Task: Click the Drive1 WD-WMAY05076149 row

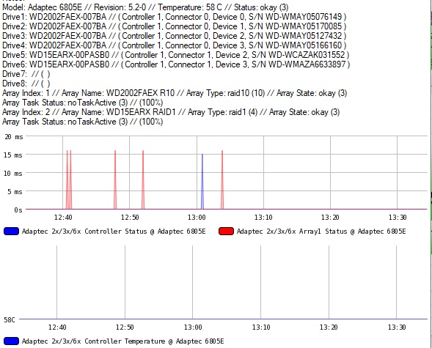Action: tap(174, 17)
